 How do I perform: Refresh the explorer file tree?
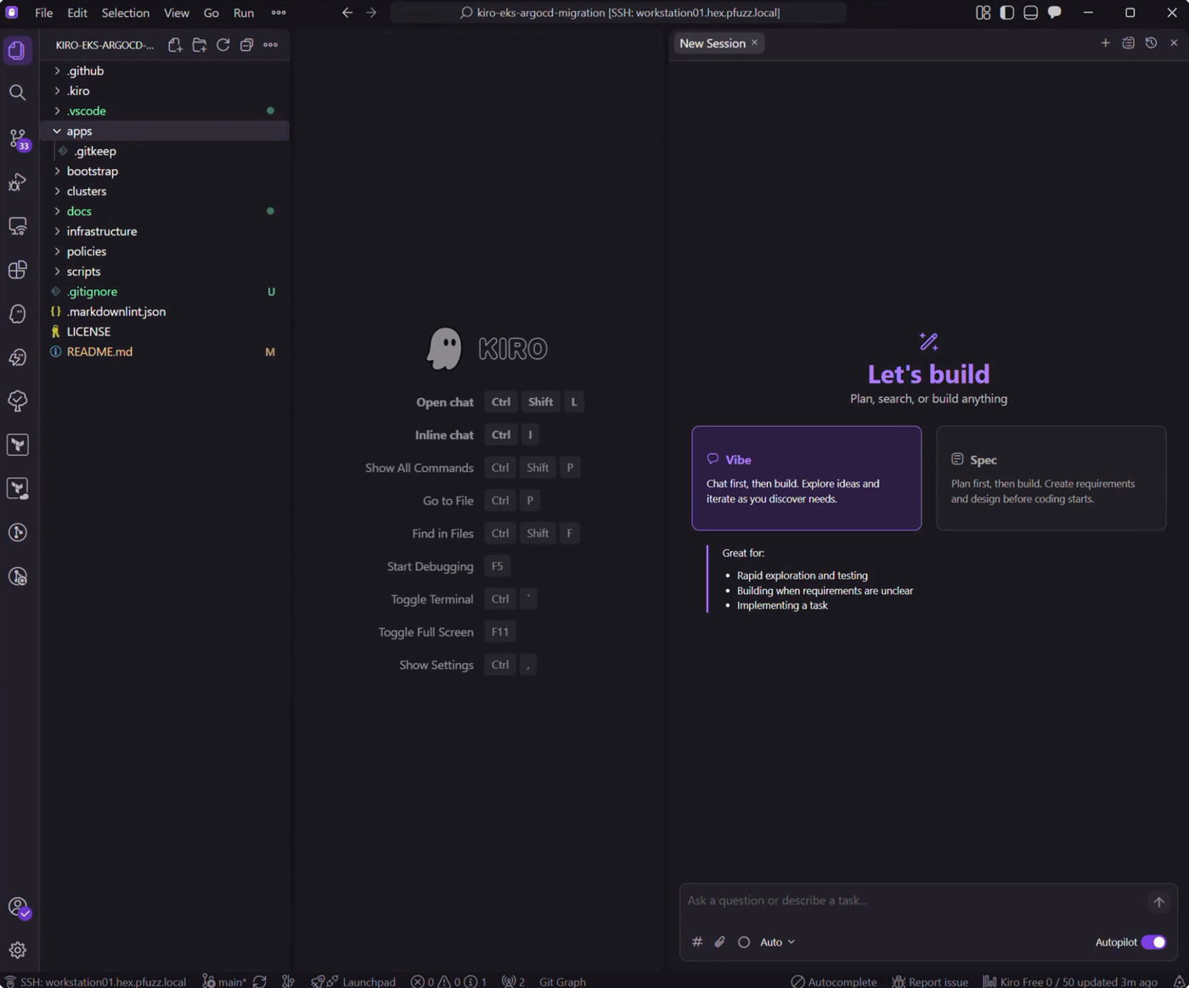click(x=223, y=45)
